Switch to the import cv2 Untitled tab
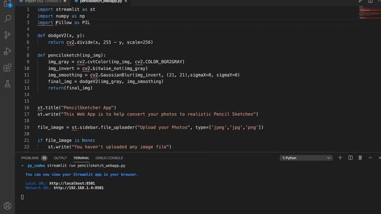The image size is (381, 214). pos(43,1)
